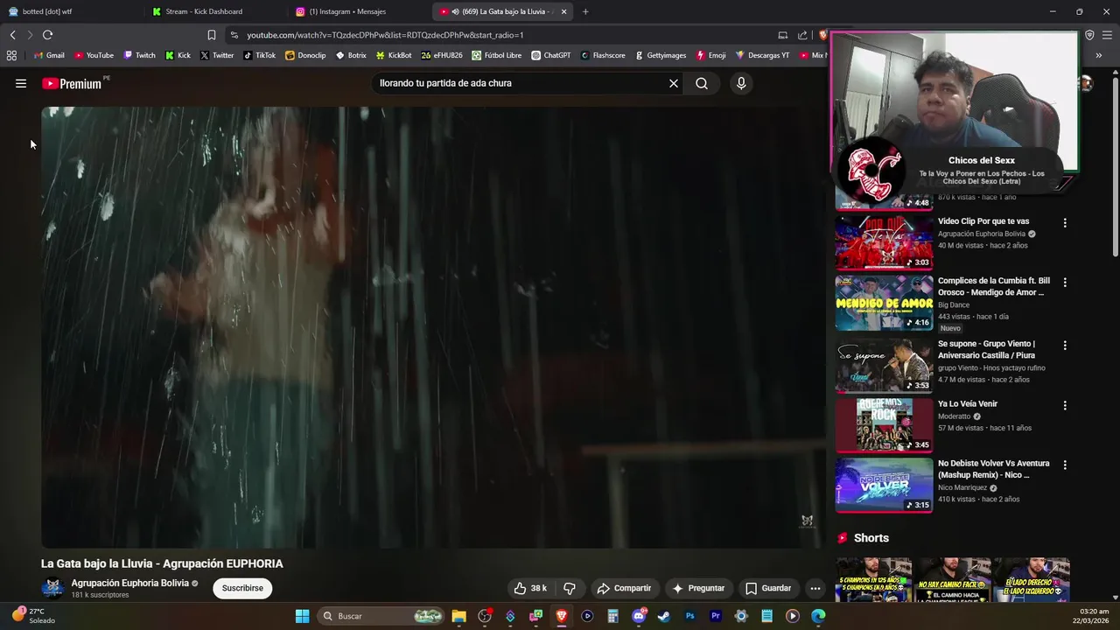Open Agrupación Euphoria Bolivia channel name
The width and height of the screenshot is (1120, 630).
[x=129, y=583]
